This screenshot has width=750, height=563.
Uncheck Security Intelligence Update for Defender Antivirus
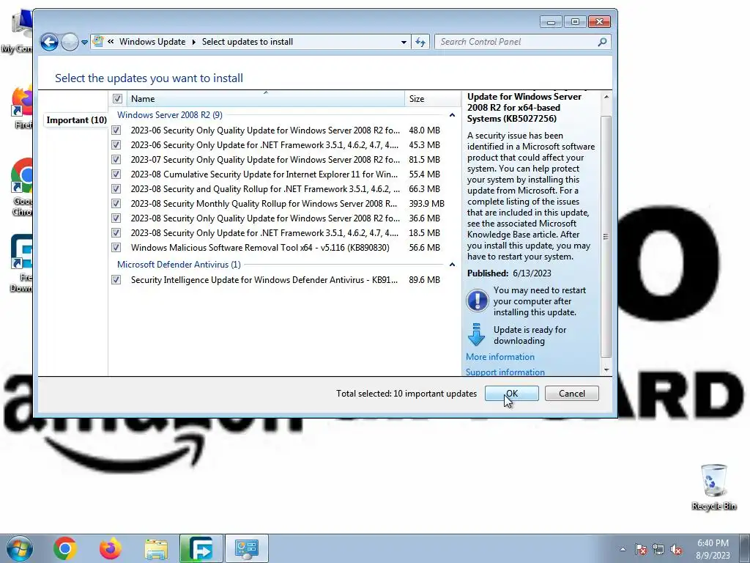click(116, 279)
